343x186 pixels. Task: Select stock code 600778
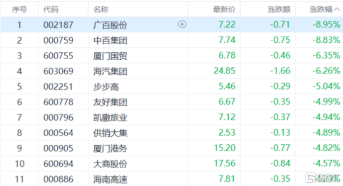pyautogui.click(x=58, y=102)
